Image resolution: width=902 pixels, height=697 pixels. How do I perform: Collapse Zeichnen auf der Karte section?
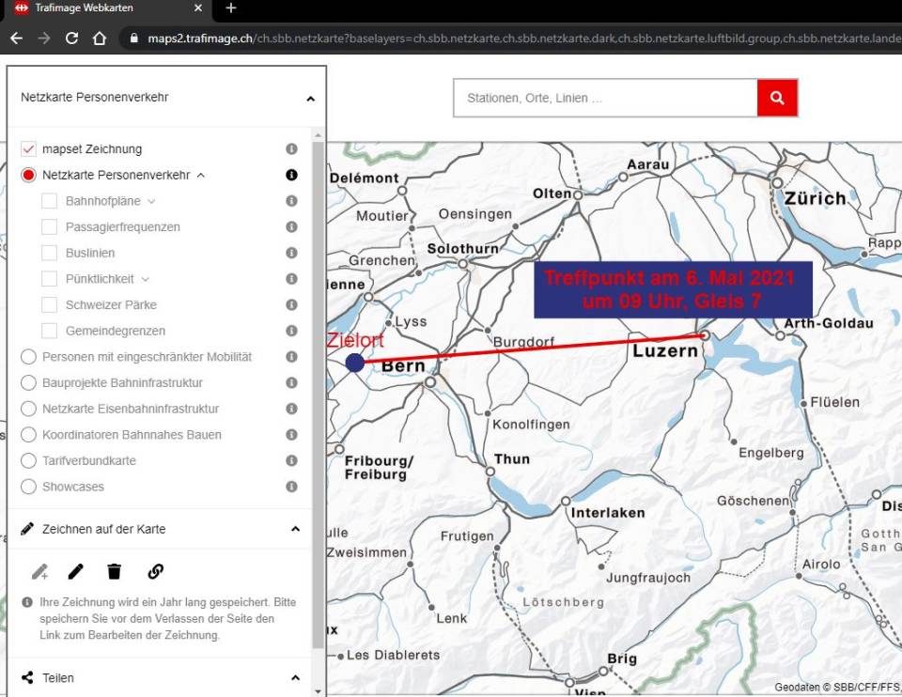point(295,529)
